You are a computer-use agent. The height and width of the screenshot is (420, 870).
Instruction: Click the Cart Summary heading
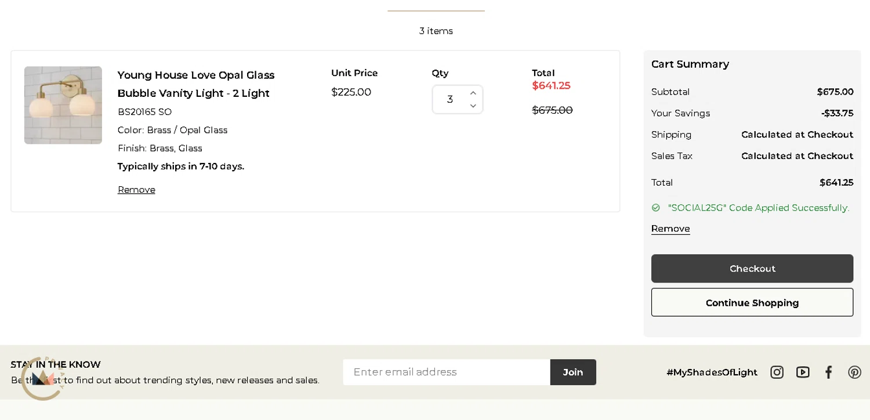690,64
